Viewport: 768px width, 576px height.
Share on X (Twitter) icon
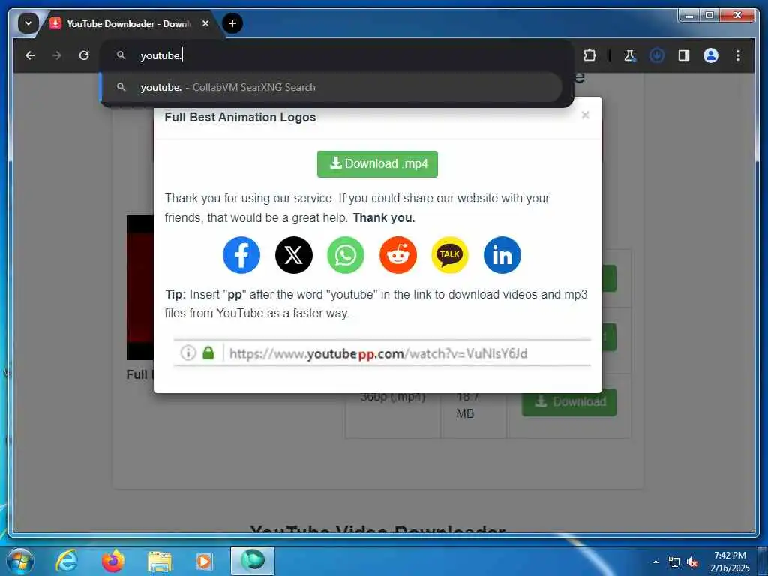coord(293,255)
